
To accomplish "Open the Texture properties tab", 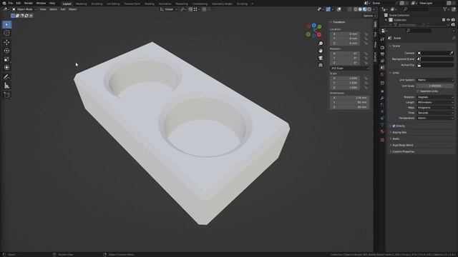I will pos(382,140).
